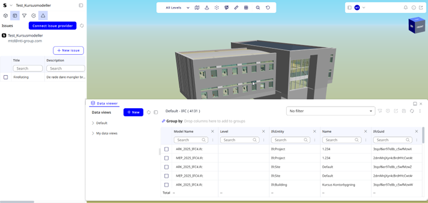Remove the Name column
Viewport: 428px width, 203px height.
click(366, 132)
